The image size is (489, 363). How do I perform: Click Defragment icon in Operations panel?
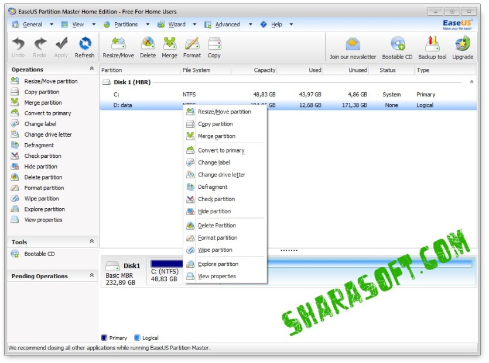15,145
